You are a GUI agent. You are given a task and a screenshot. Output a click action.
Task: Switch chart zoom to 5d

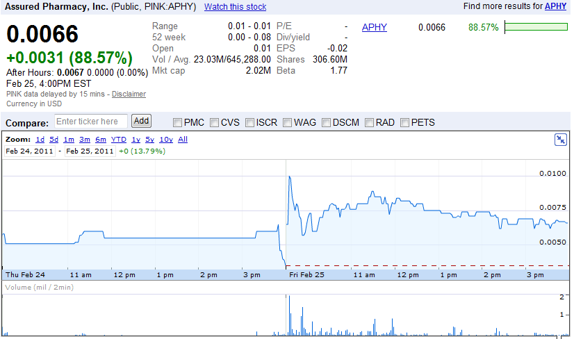tap(54, 140)
